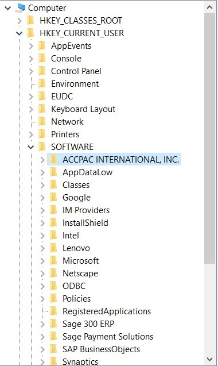Click the scrollbar up arrow
Screen dimensions: 218x366
pyautogui.click(x=209, y=7)
